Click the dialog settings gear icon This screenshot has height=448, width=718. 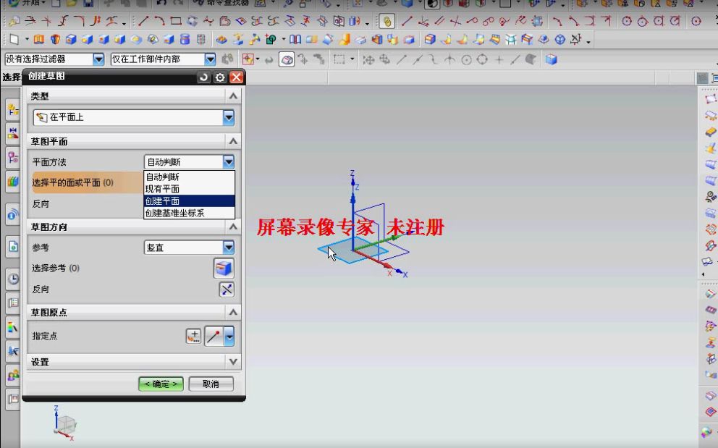[219, 77]
